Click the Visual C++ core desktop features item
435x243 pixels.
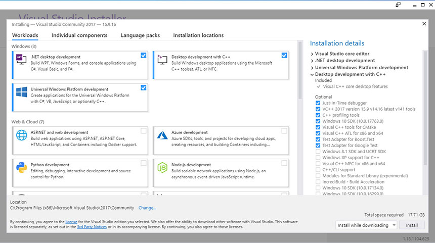(x=355, y=86)
